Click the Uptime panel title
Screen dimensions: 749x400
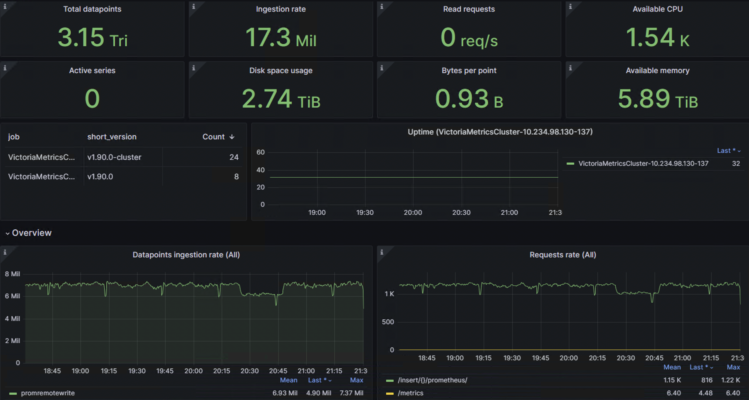tap(500, 132)
